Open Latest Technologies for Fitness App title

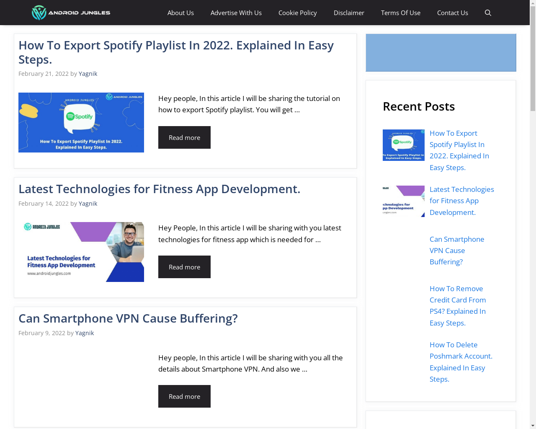pos(159,189)
